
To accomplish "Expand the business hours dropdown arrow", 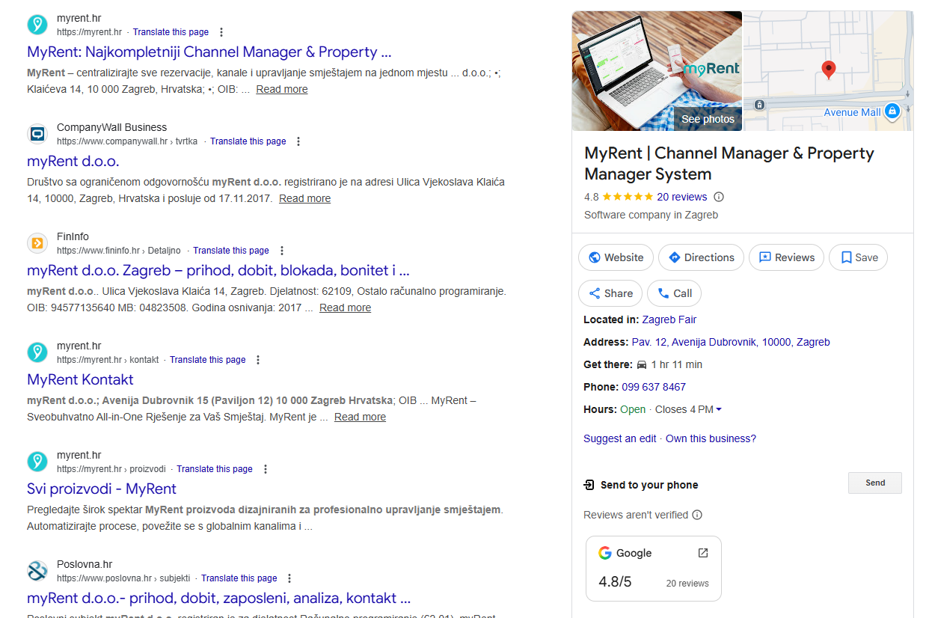I will [719, 409].
